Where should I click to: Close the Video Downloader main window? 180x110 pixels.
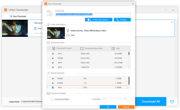(x=173, y=10)
